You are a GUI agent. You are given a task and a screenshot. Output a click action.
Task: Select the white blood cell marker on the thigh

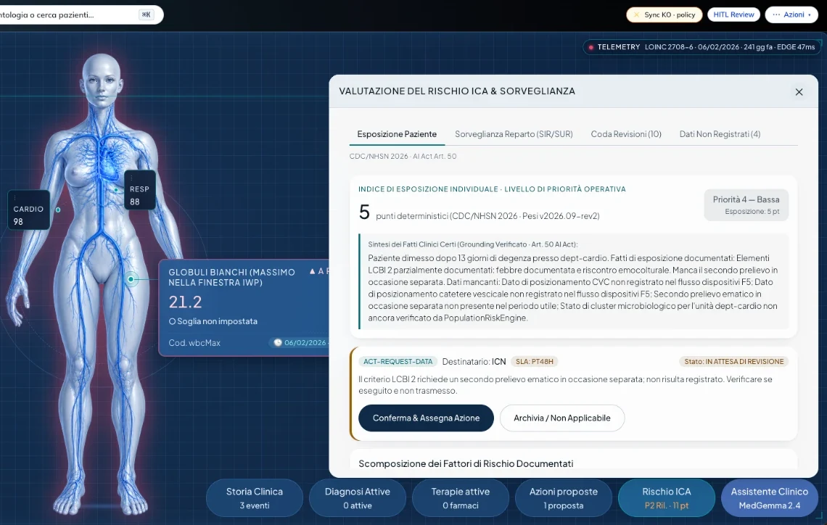click(131, 279)
